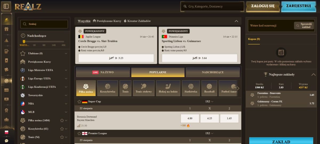Add Sporting Lisbon boosted odds 3.64

(199, 58)
